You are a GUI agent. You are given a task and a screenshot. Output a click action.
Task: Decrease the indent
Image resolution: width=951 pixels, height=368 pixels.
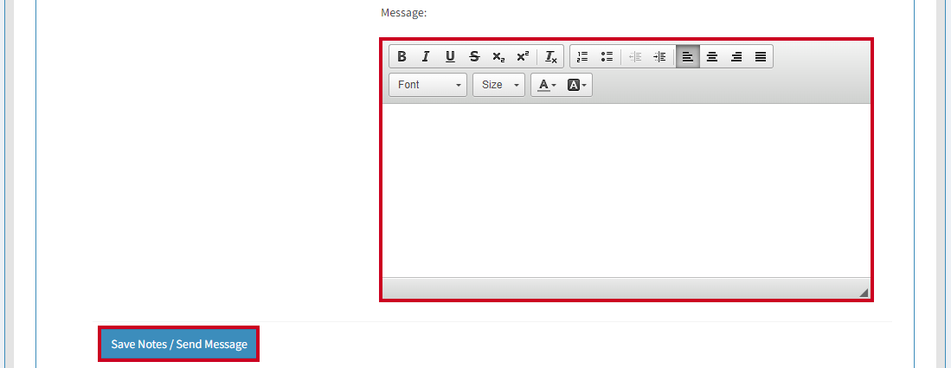click(x=635, y=56)
